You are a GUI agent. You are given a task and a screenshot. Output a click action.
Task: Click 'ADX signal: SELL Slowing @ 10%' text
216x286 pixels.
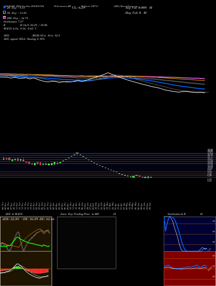point(24,39)
